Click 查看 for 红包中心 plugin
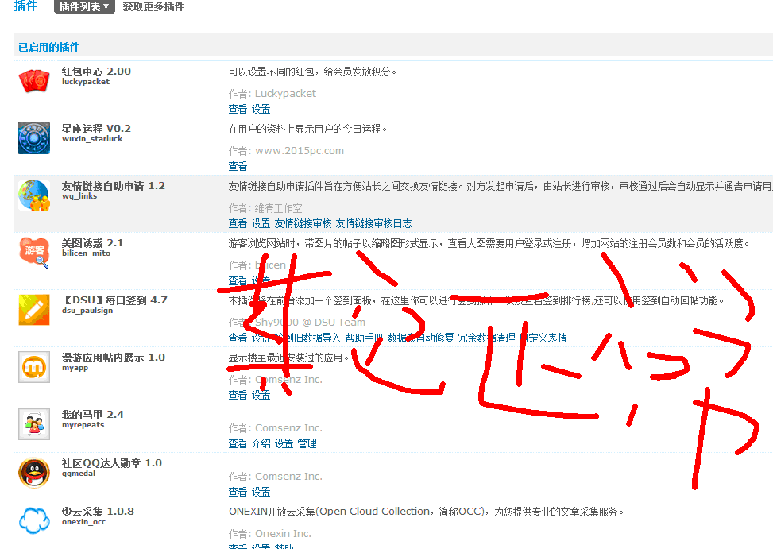This screenshot has height=549, width=773. pyautogui.click(x=238, y=109)
